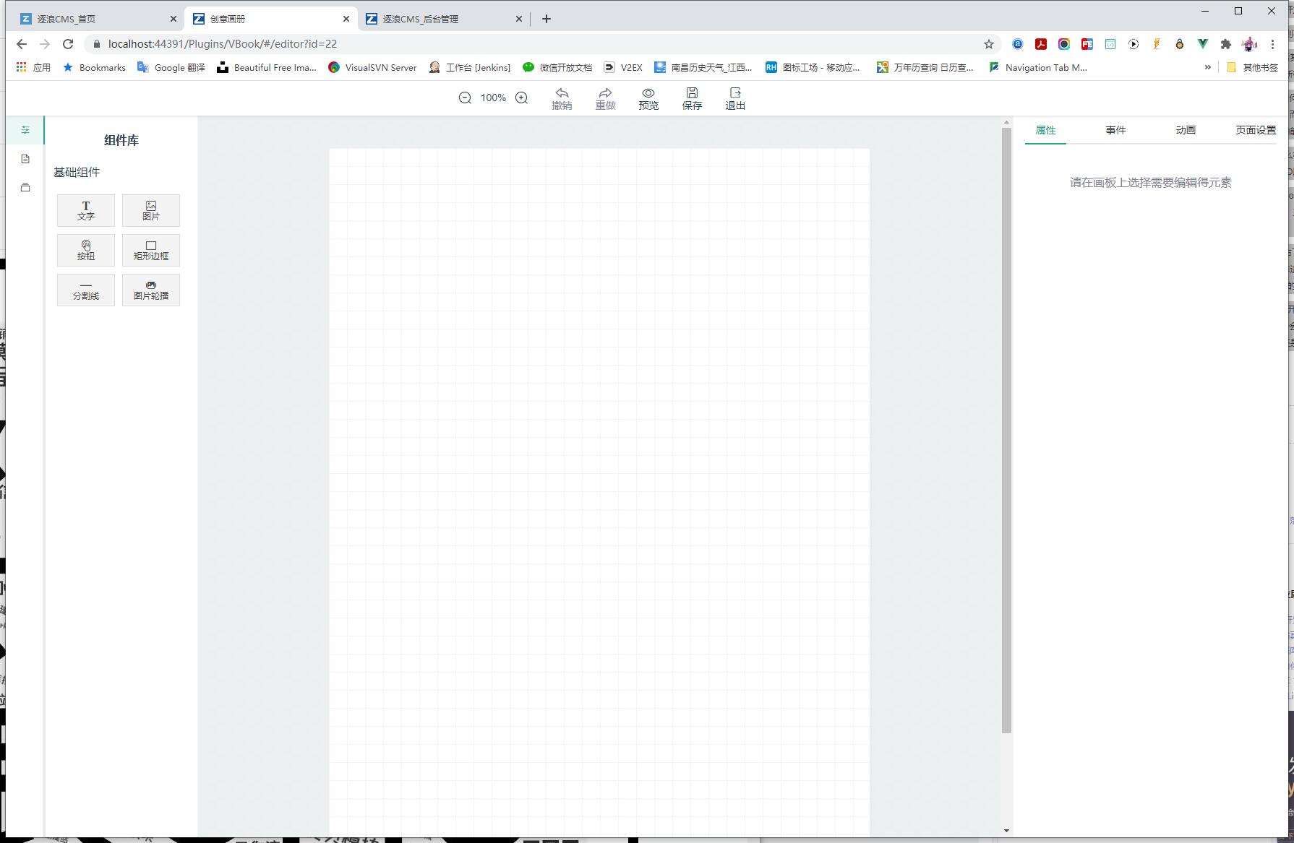Click 重做 to redo
Image resolution: width=1294 pixels, height=843 pixels.
606,98
